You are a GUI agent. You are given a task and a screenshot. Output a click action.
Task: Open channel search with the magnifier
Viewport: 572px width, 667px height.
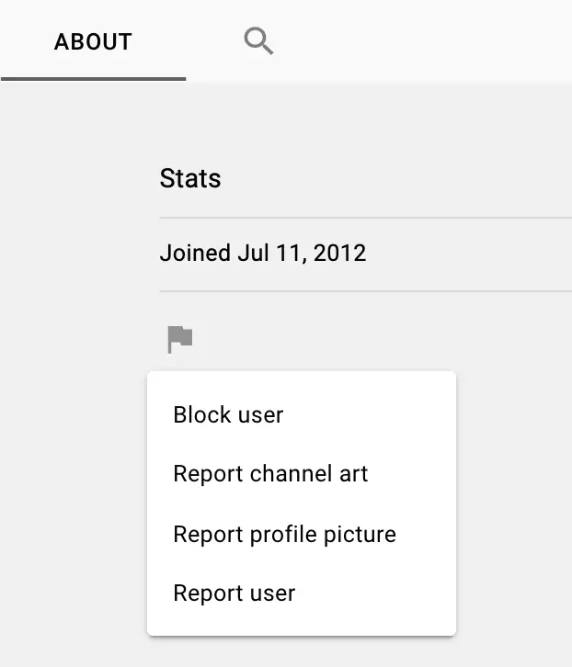(x=258, y=41)
